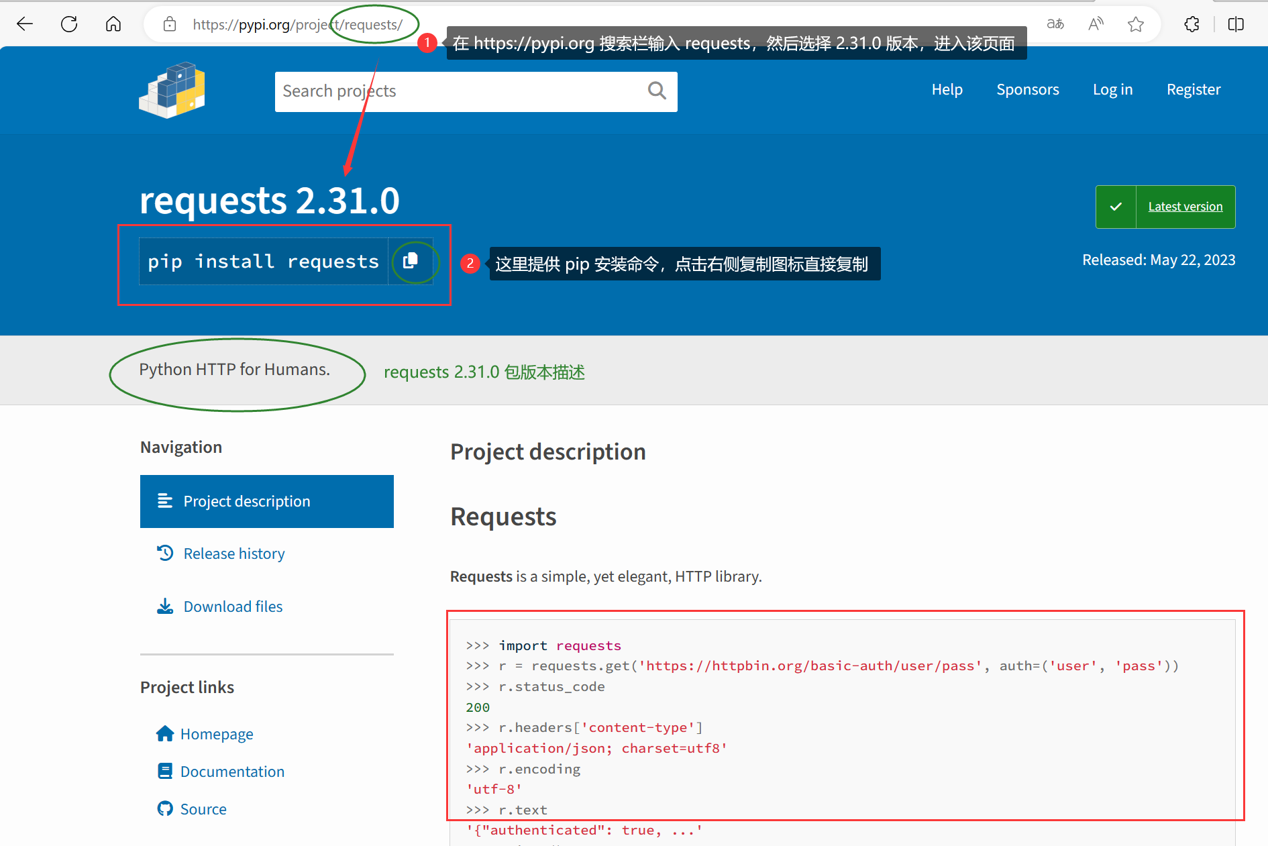This screenshot has height=846, width=1268.
Task: Click the requests.get httpbin code line
Action: 822,666
